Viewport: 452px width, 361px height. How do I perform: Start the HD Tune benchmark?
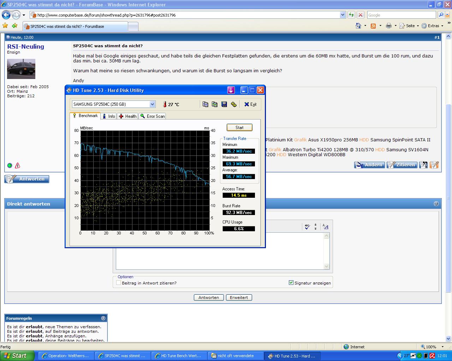coord(239,128)
